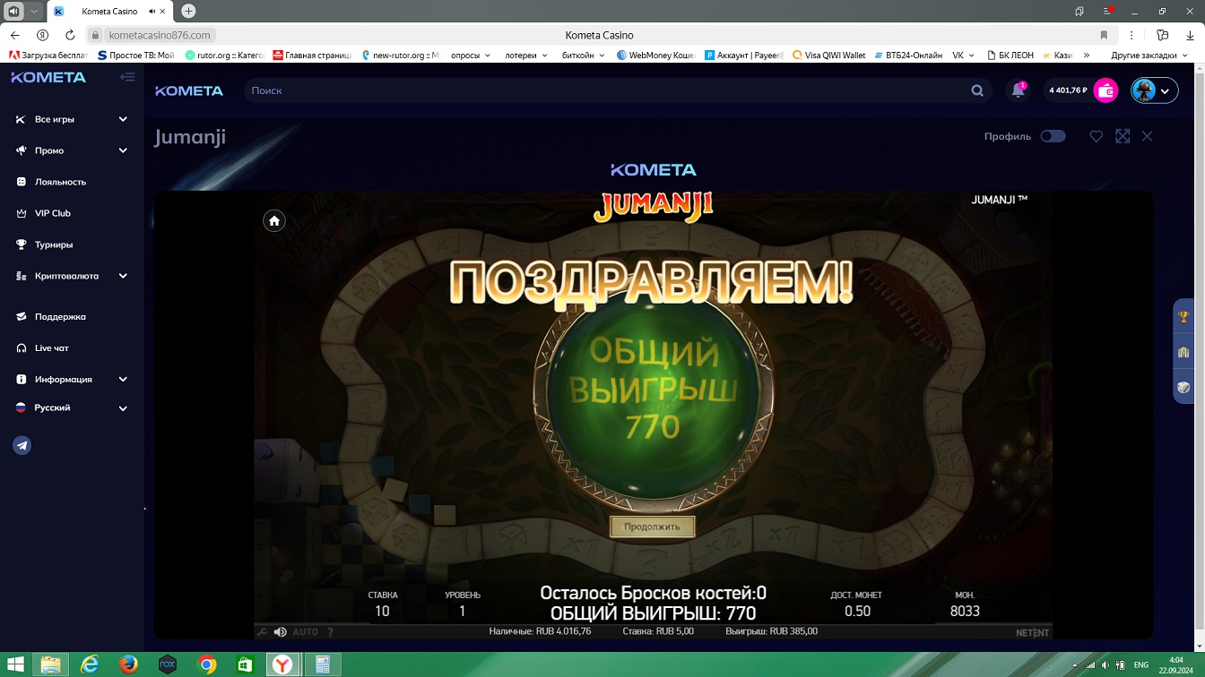
Task: Click the Продолжить button
Action: (x=652, y=527)
